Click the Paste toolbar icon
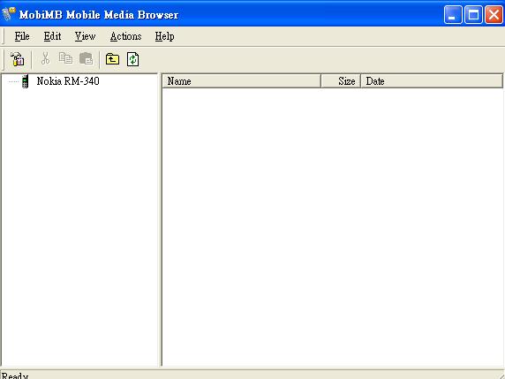The image size is (505, 379). click(86, 58)
